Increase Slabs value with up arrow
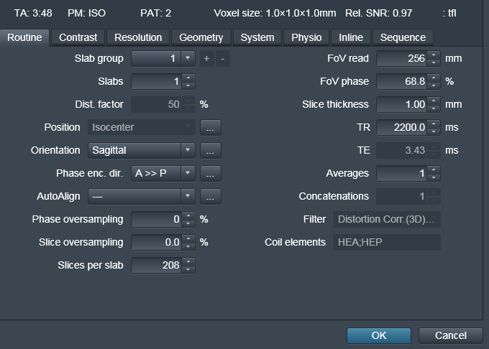 click(x=188, y=78)
